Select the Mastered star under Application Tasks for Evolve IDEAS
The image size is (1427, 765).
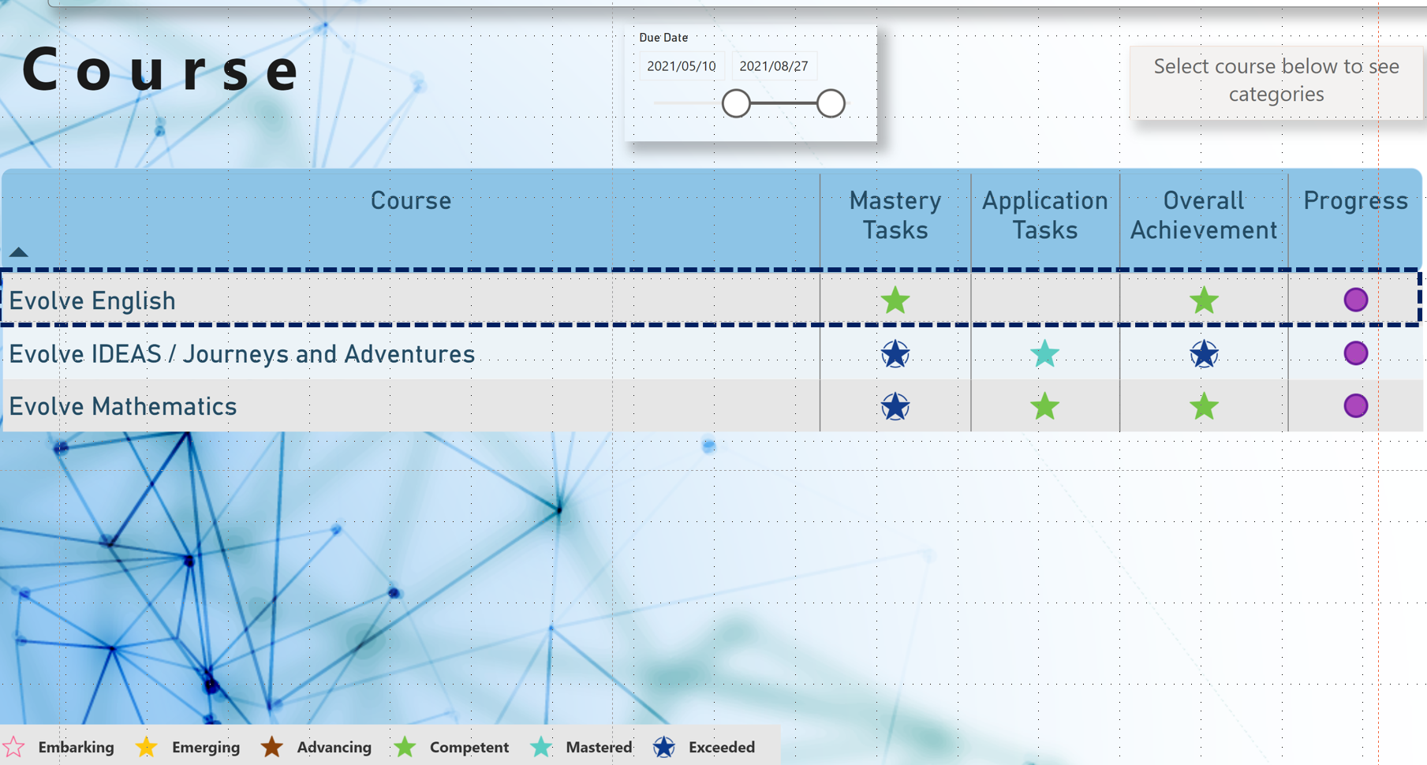[1045, 354]
